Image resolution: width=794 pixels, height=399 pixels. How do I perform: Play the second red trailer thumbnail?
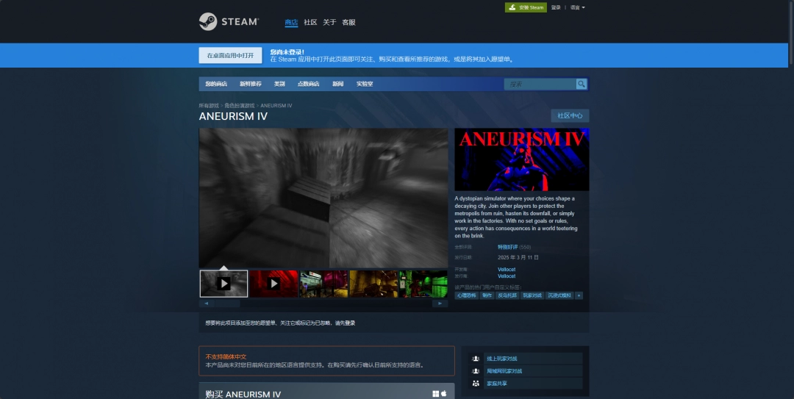pyautogui.click(x=273, y=284)
